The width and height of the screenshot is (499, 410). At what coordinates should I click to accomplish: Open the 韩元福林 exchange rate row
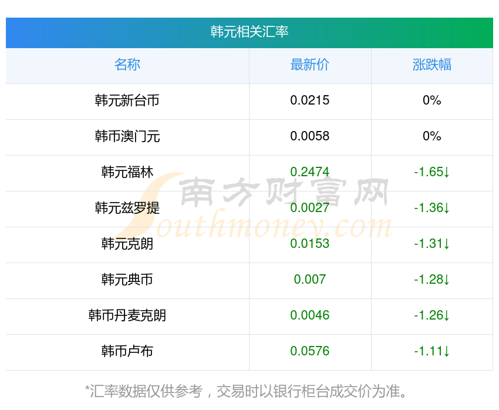249,173
